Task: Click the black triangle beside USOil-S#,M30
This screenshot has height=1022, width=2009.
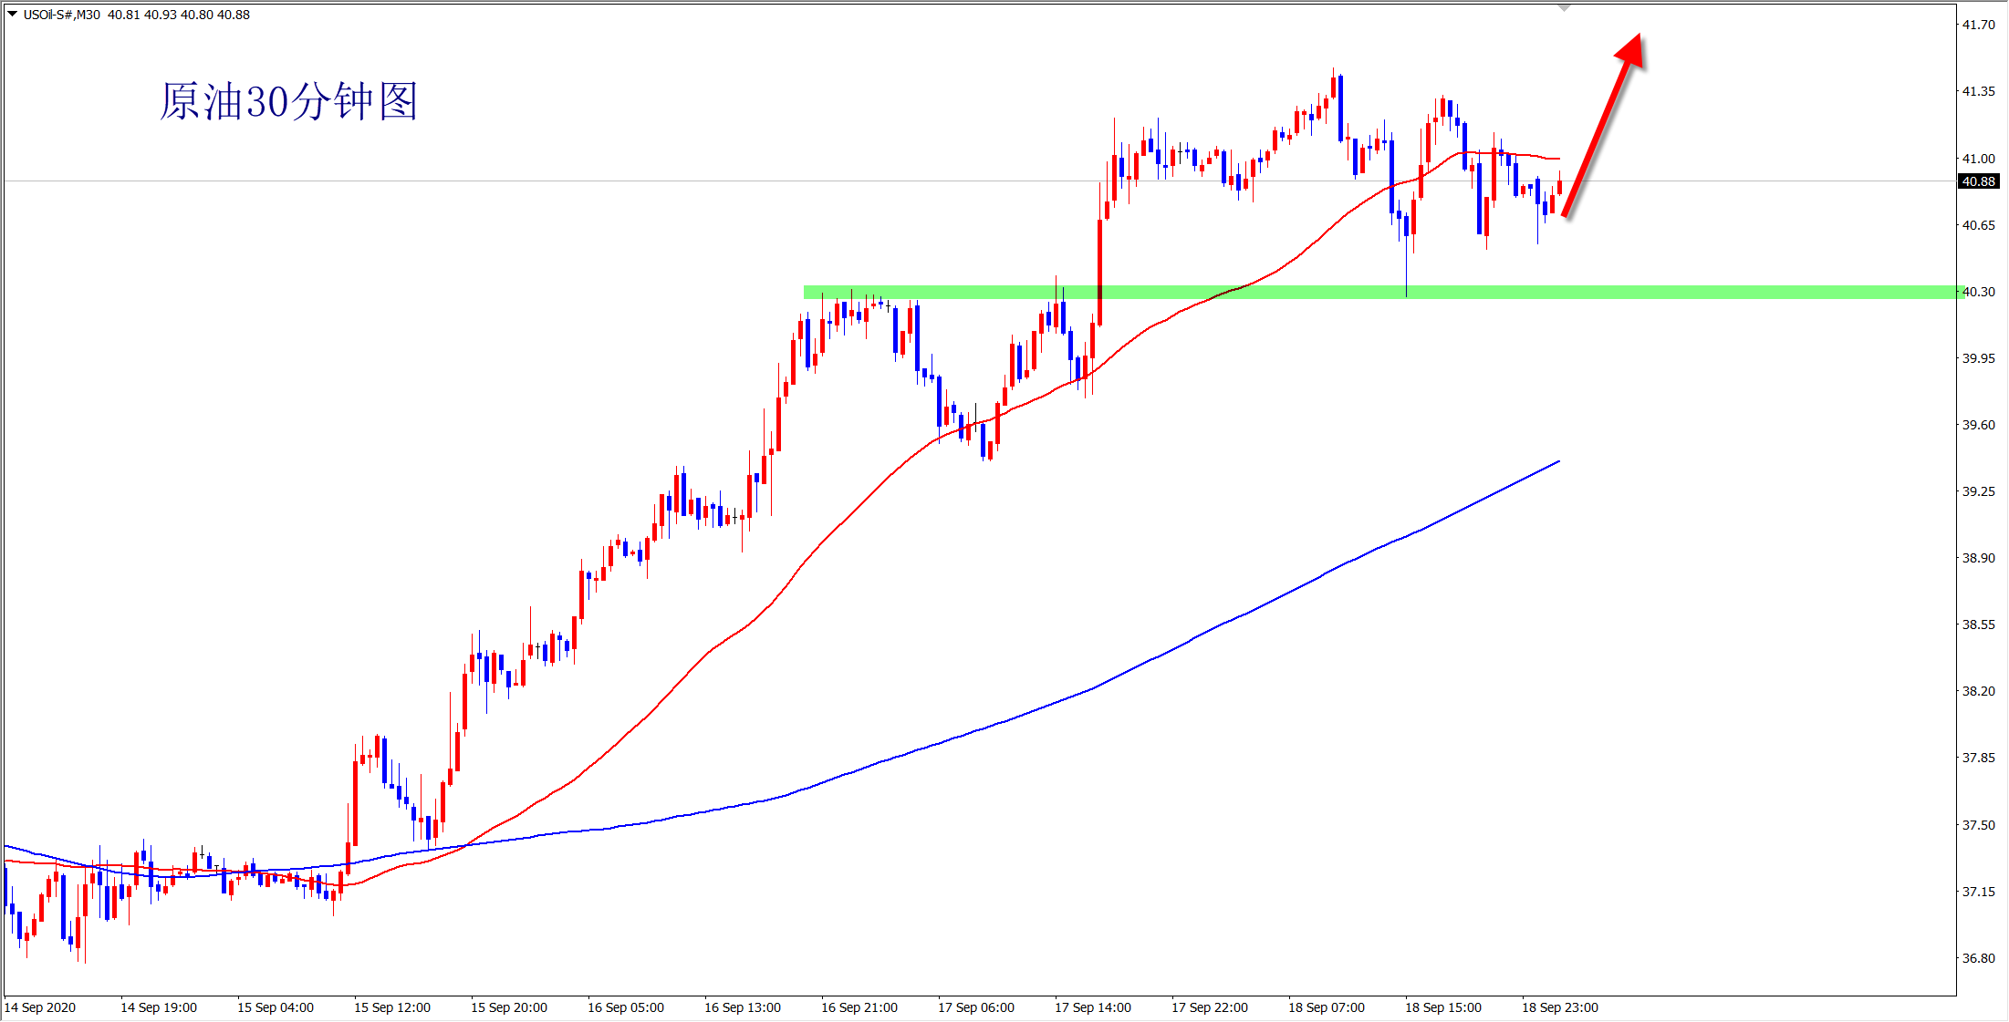Action: tap(13, 15)
